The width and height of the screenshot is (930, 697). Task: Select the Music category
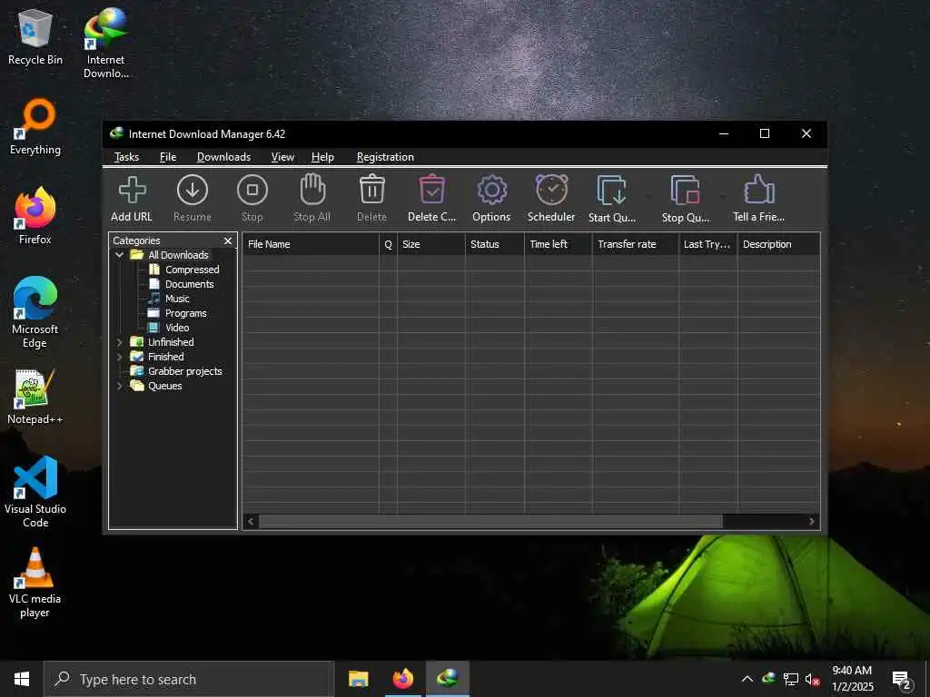click(177, 299)
